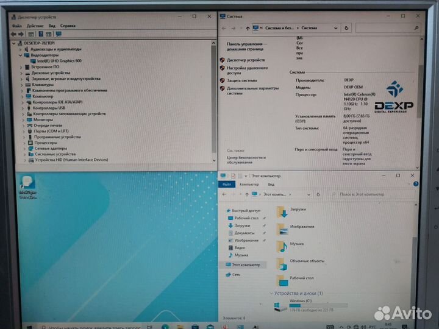439x329 pixels.
Task: Open Файл tab in Этот компьютер window
Action: click(226, 185)
